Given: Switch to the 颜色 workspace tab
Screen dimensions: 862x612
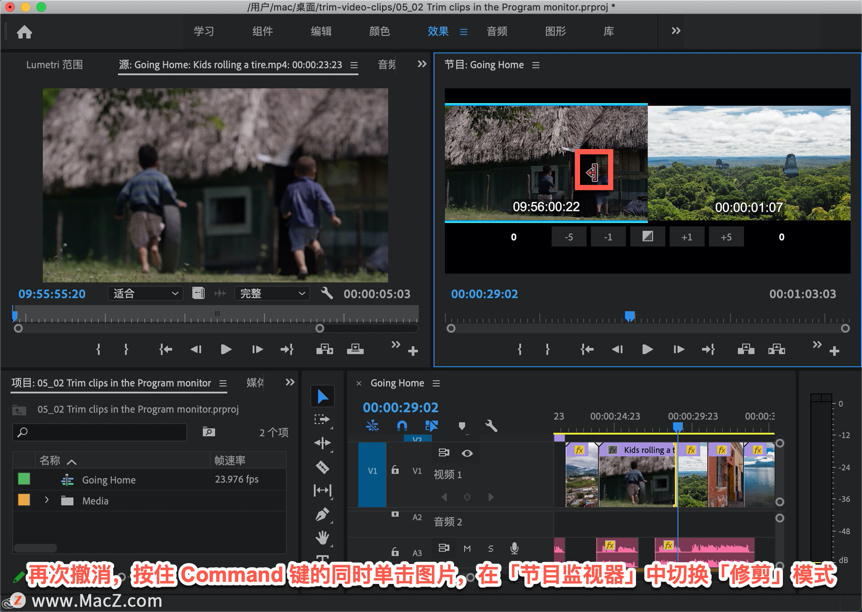Looking at the screenshot, I should [379, 31].
